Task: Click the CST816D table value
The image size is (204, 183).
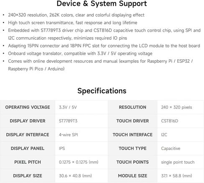Action: [170, 121]
